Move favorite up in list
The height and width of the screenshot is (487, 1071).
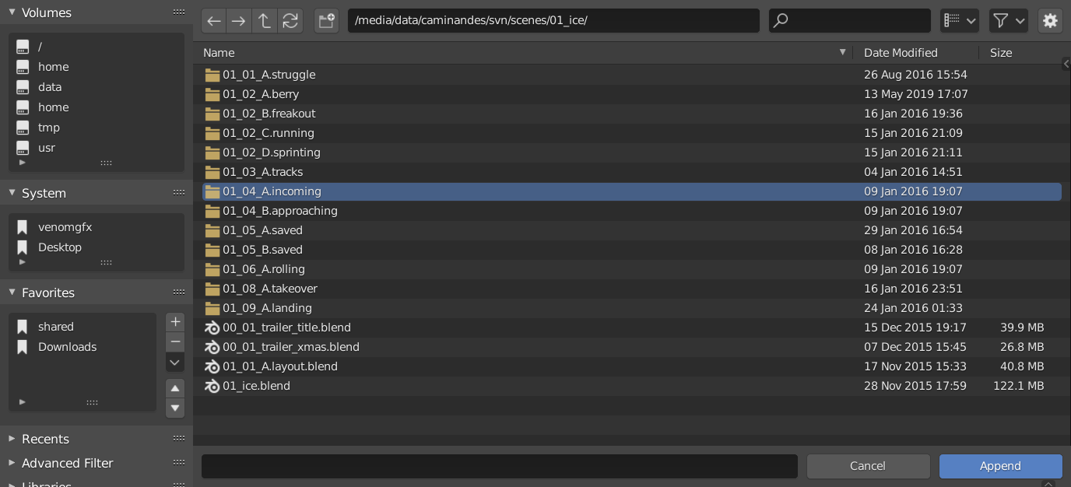click(175, 388)
